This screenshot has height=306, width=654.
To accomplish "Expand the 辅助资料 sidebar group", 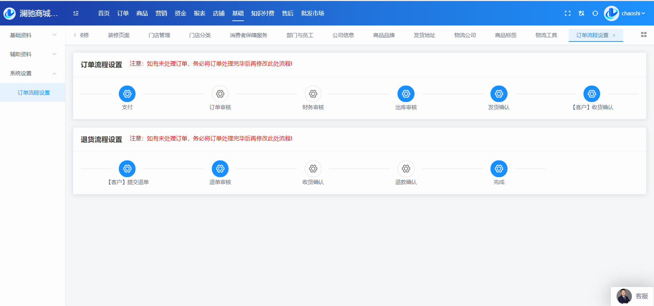I will 32,54.
